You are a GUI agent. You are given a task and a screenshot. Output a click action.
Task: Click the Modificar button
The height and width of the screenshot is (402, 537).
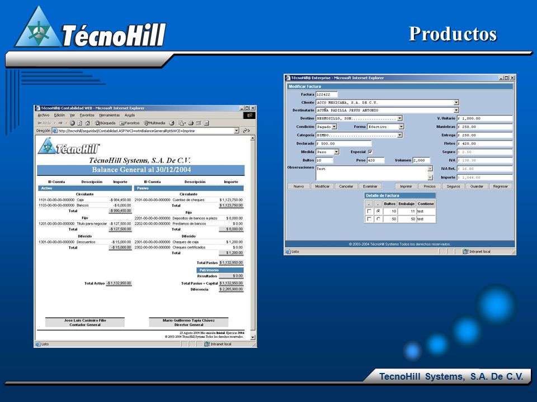(x=322, y=186)
